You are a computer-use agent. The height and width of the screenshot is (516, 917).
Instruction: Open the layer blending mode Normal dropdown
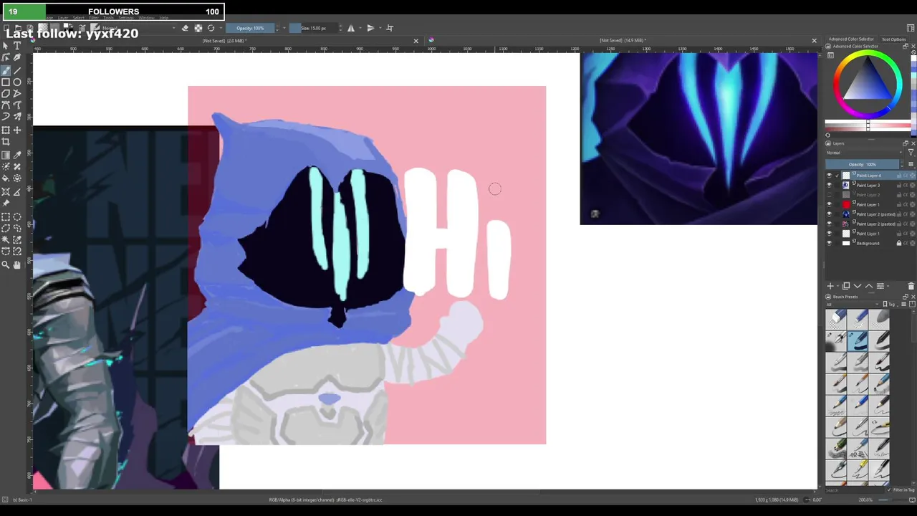tap(863, 153)
